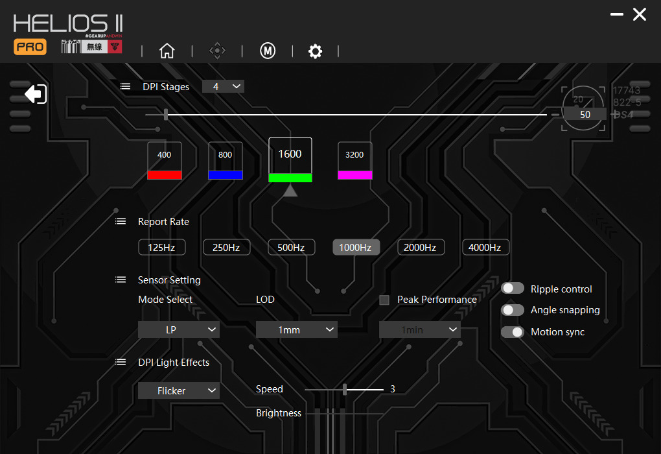Image resolution: width=661 pixels, height=454 pixels.
Task: Click the magenta color of 3200 DPI stage
Action: pyautogui.click(x=355, y=175)
